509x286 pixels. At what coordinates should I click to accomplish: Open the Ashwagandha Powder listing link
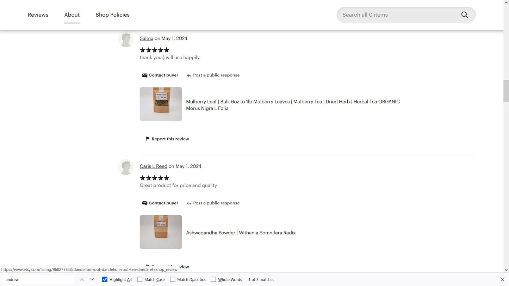[x=241, y=233]
